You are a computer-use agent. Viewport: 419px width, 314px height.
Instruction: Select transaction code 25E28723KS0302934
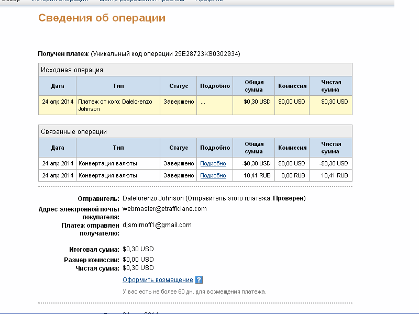(x=206, y=54)
